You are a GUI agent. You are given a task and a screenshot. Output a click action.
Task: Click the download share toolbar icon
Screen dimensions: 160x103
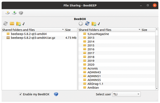[14, 13]
